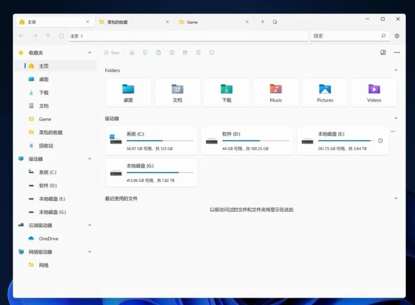
Task: Click the chevron after 主页 breadcrumb
Action: [82, 36]
